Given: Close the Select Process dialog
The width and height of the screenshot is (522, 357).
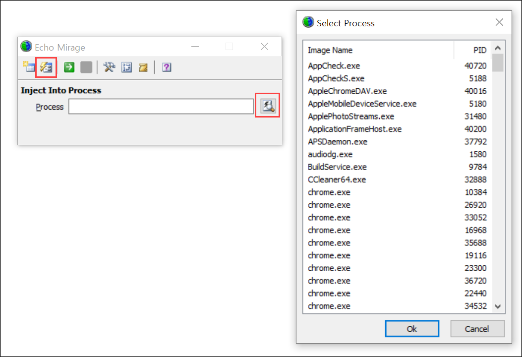Looking at the screenshot, I should click(x=499, y=22).
